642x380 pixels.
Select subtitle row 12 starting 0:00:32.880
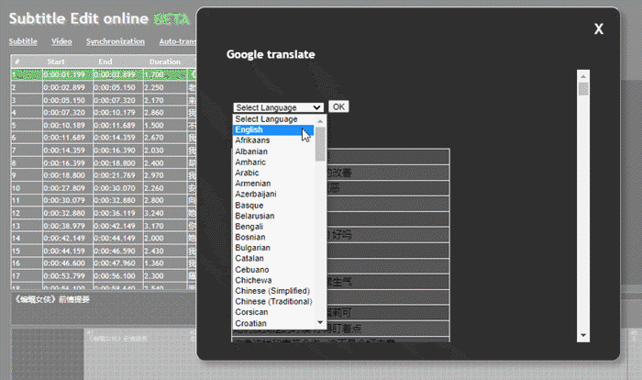click(104, 213)
